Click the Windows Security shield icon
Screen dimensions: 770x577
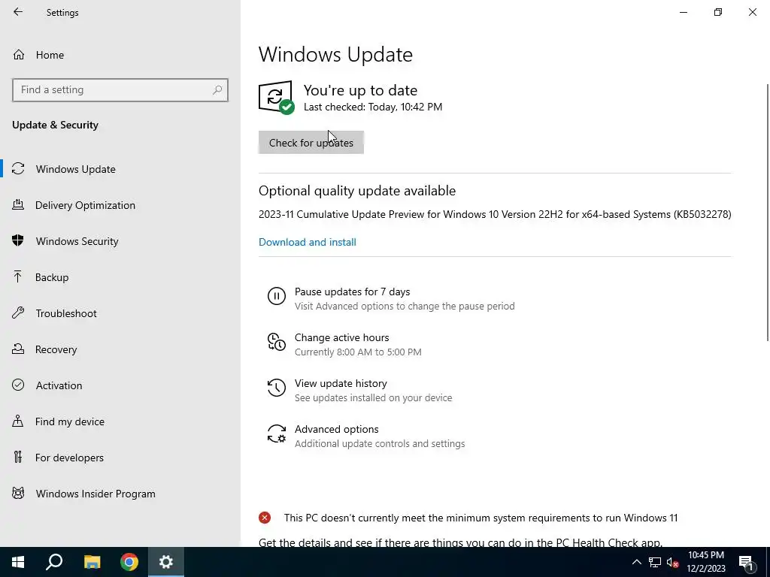coord(18,240)
